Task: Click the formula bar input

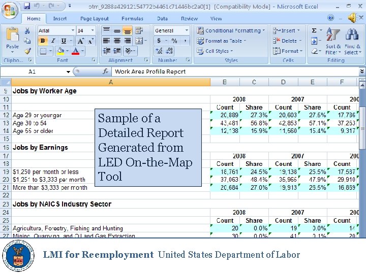Action: click(235, 72)
